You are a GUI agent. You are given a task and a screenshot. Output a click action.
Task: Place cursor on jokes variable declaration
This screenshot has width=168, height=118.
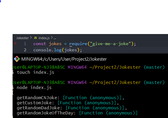(55, 44)
